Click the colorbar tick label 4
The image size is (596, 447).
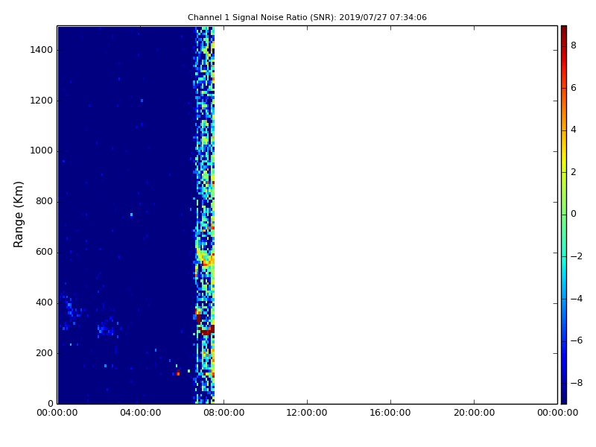574,130
